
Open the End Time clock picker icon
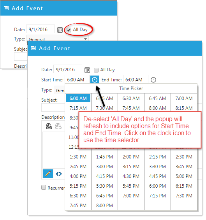pyautogui.click(x=153, y=80)
